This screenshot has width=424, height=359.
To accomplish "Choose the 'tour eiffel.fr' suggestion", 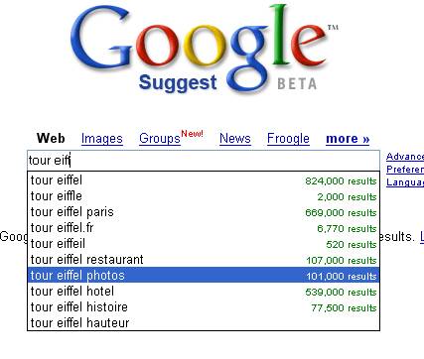I will [x=204, y=228].
